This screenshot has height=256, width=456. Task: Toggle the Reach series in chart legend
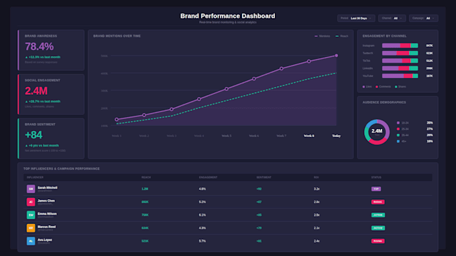[x=342, y=36]
